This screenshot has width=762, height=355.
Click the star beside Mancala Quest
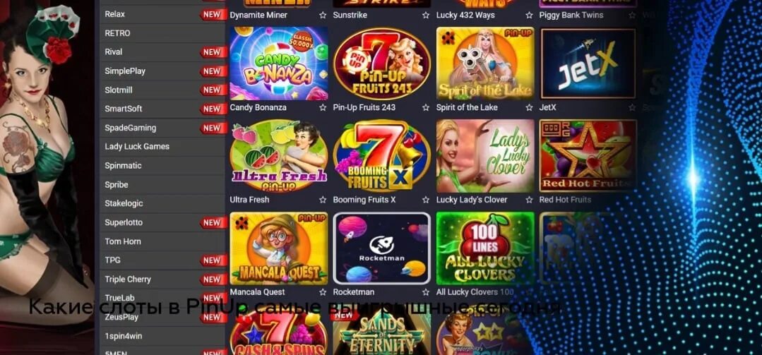[x=323, y=292]
